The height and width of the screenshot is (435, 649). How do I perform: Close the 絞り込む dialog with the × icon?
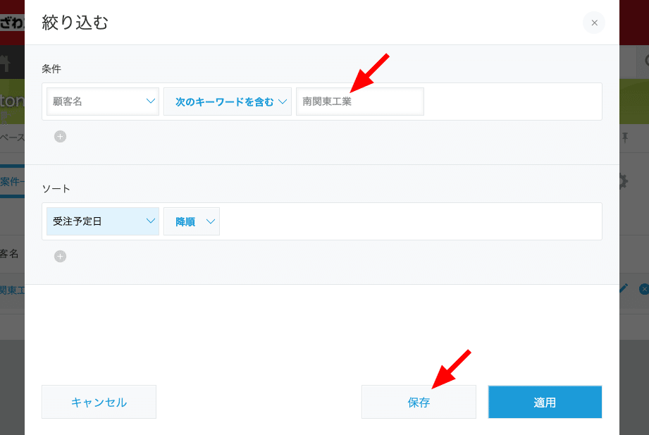tap(593, 23)
